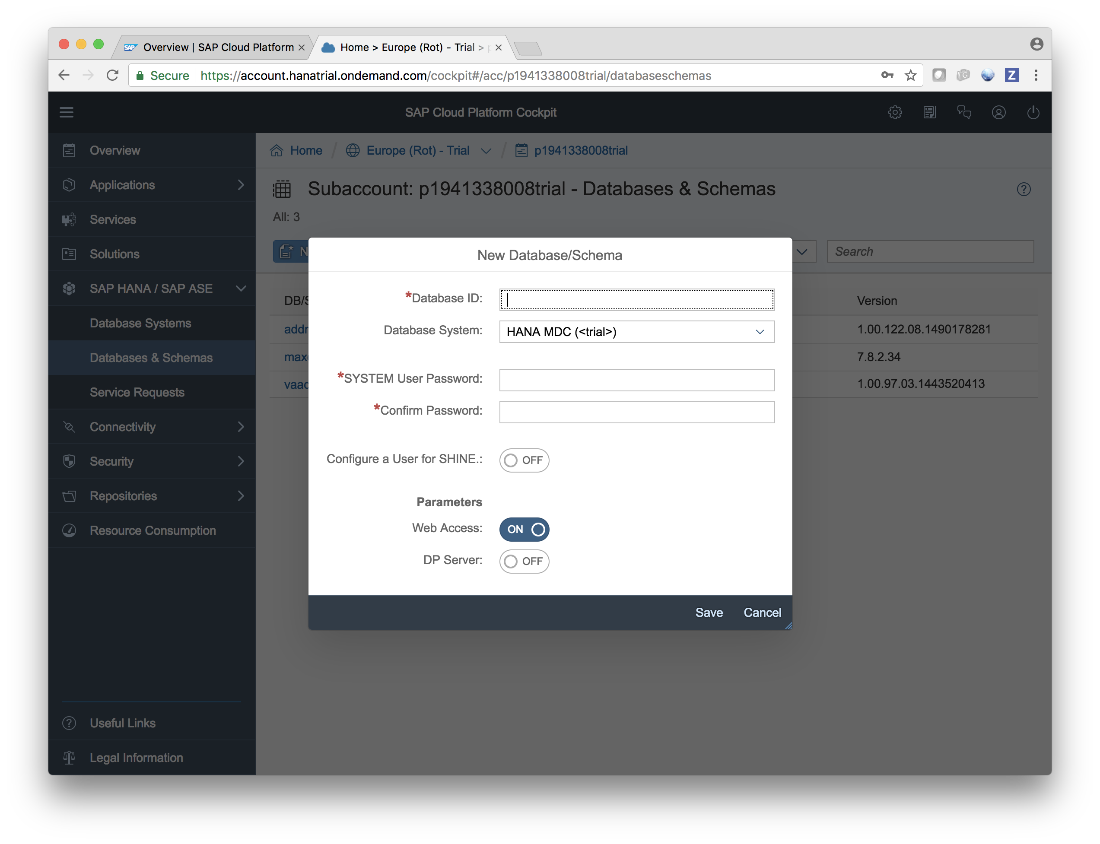Follow the Home breadcrumb link
Image resolution: width=1100 pixels, height=844 pixels.
pos(306,150)
